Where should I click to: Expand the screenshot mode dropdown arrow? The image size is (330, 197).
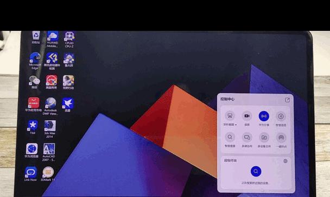coord(236,125)
